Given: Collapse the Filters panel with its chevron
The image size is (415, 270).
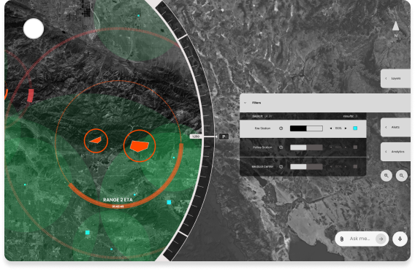Looking at the screenshot, I should [245, 103].
